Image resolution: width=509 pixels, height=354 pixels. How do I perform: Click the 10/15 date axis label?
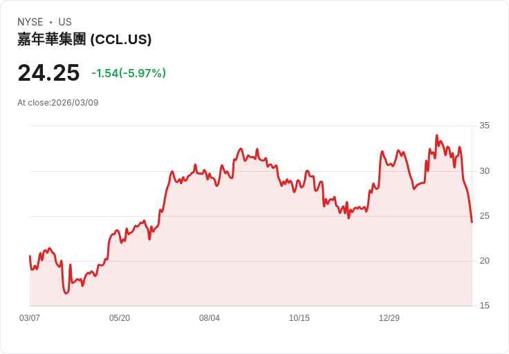299,317
